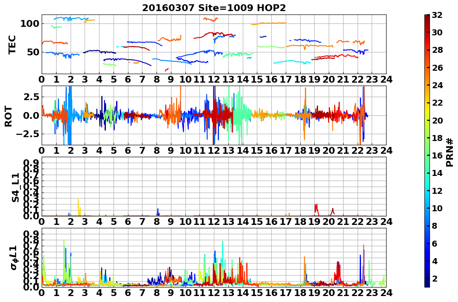
Task: Click the S4_L1 y-axis label
Action: coord(15,187)
